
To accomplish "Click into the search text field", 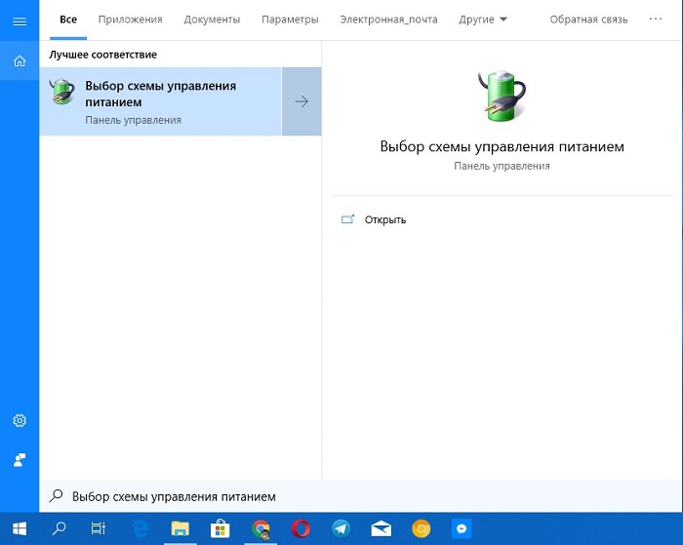I will [x=361, y=496].
